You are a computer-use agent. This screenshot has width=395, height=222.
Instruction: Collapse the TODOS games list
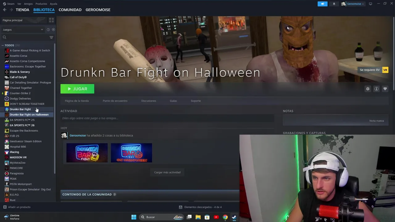pos(3,45)
